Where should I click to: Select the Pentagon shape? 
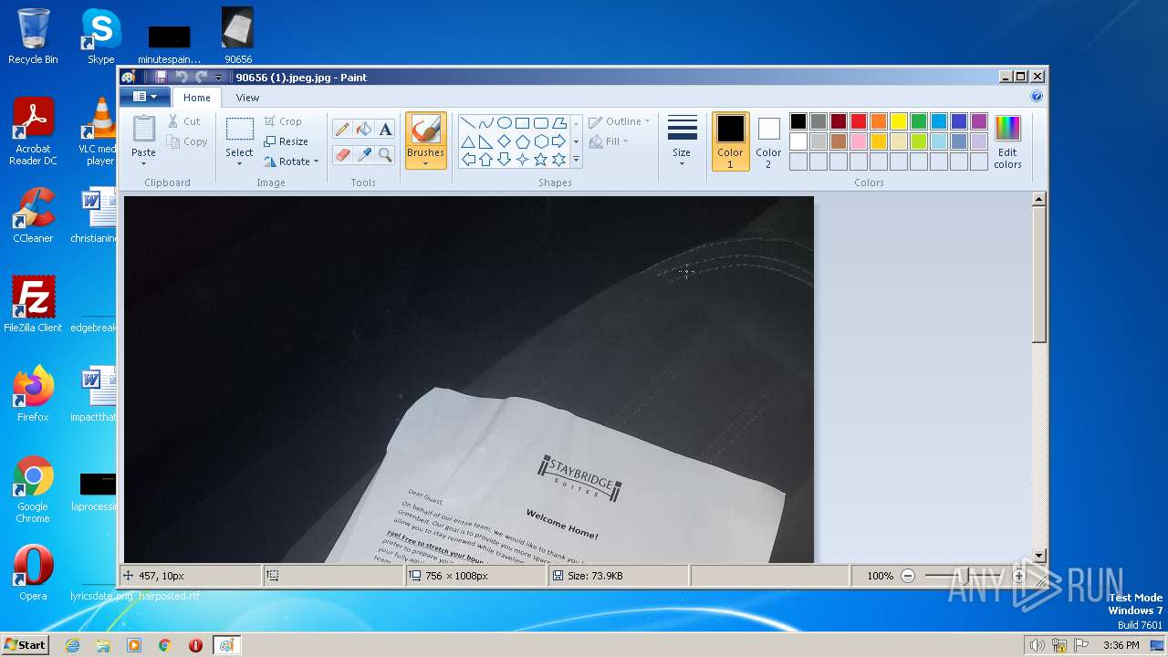[x=522, y=141]
